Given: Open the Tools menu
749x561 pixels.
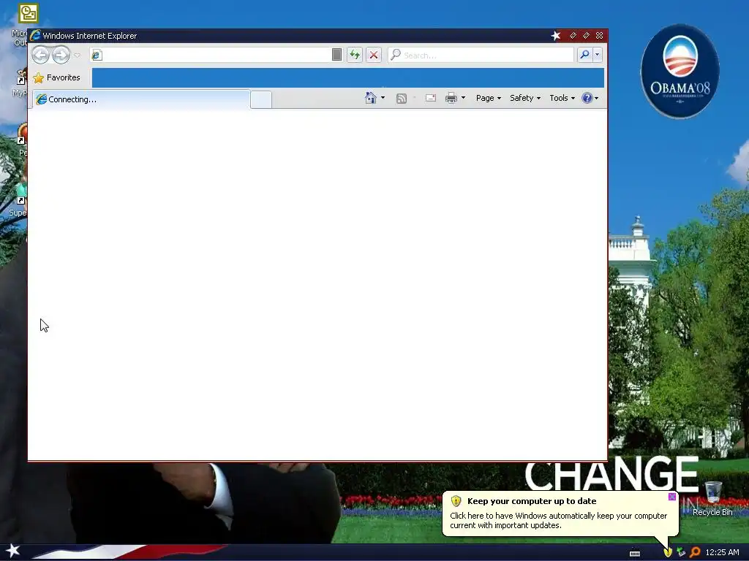Looking at the screenshot, I should pyautogui.click(x=562, y=98).
